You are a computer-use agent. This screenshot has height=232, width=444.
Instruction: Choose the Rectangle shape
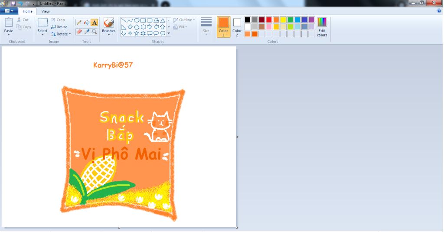[x=143, y=20]
